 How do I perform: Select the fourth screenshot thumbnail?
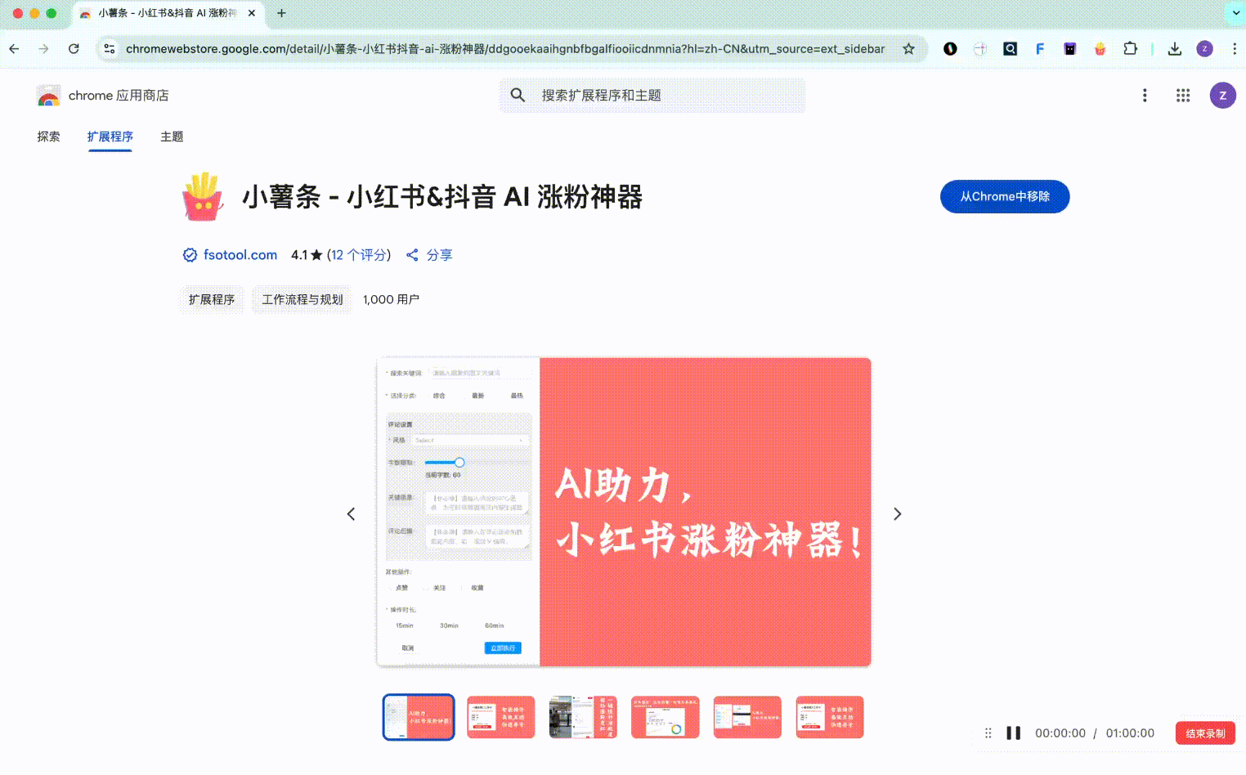[x=666, y=718]
